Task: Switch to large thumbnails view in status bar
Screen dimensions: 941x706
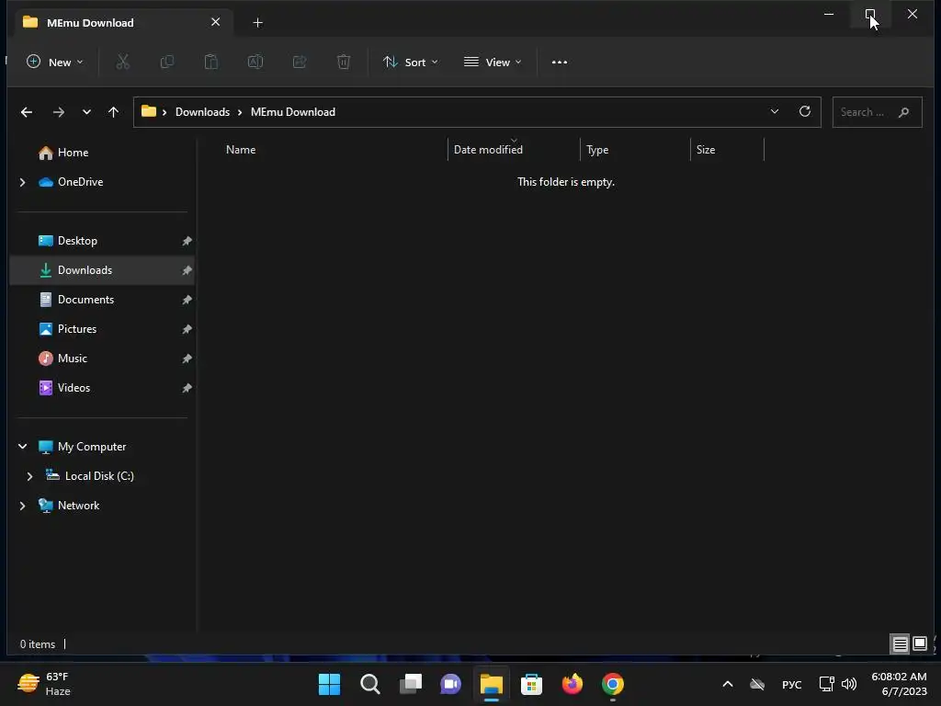Action: 920,644
